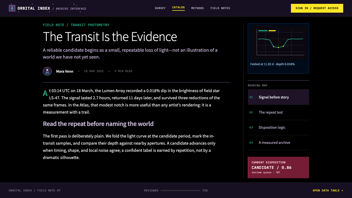Click the 72% reviewed value
This screenshot has height=198, width=352.
[x=205, y=191]
